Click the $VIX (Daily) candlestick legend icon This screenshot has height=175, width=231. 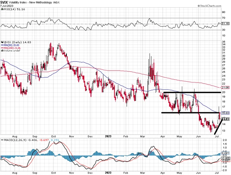2,41
